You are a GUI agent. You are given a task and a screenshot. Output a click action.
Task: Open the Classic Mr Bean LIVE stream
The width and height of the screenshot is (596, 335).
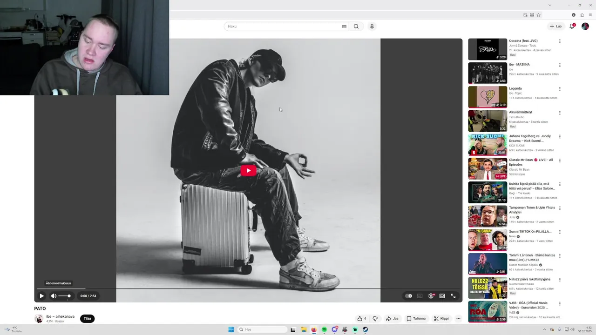pos(488,168)
